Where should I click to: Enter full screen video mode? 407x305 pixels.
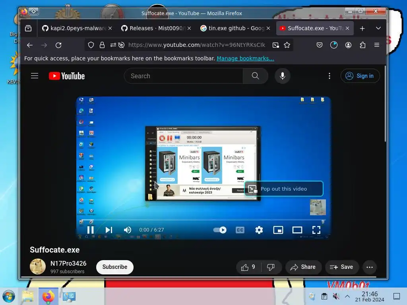[x=316, y=230]
